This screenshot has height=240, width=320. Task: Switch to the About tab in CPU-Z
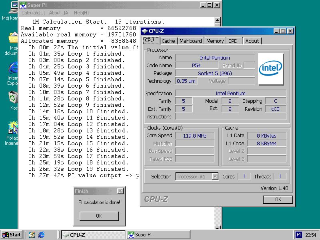coord(252,41)
